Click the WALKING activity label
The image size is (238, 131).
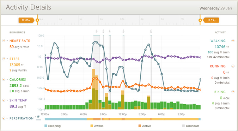click(218, 41)
